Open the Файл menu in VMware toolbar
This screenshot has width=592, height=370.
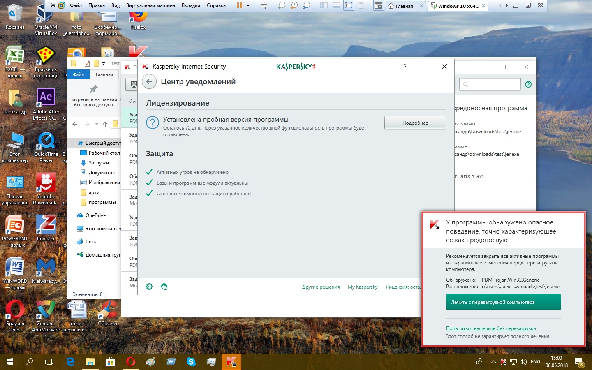pyautogui.click(x=76, y=5)
